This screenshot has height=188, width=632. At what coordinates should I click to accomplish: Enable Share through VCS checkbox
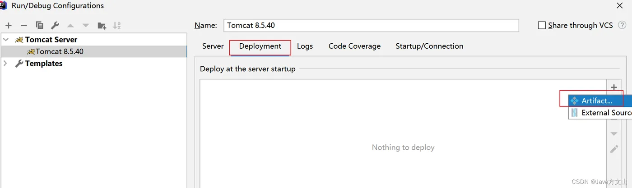click(x=542, y=26)
